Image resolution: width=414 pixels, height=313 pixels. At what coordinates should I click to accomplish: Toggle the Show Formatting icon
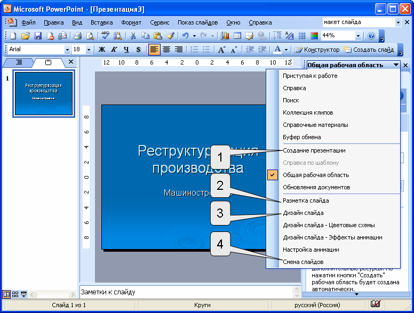pyautogui.click(x=290, y=36)
